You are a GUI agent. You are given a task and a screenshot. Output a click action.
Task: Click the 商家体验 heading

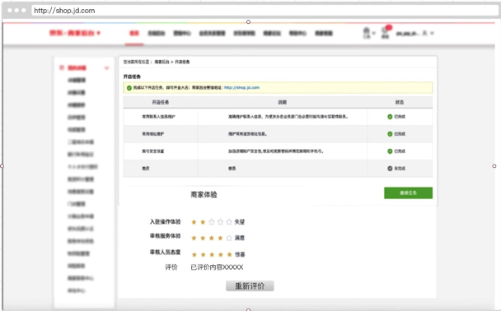204,194
